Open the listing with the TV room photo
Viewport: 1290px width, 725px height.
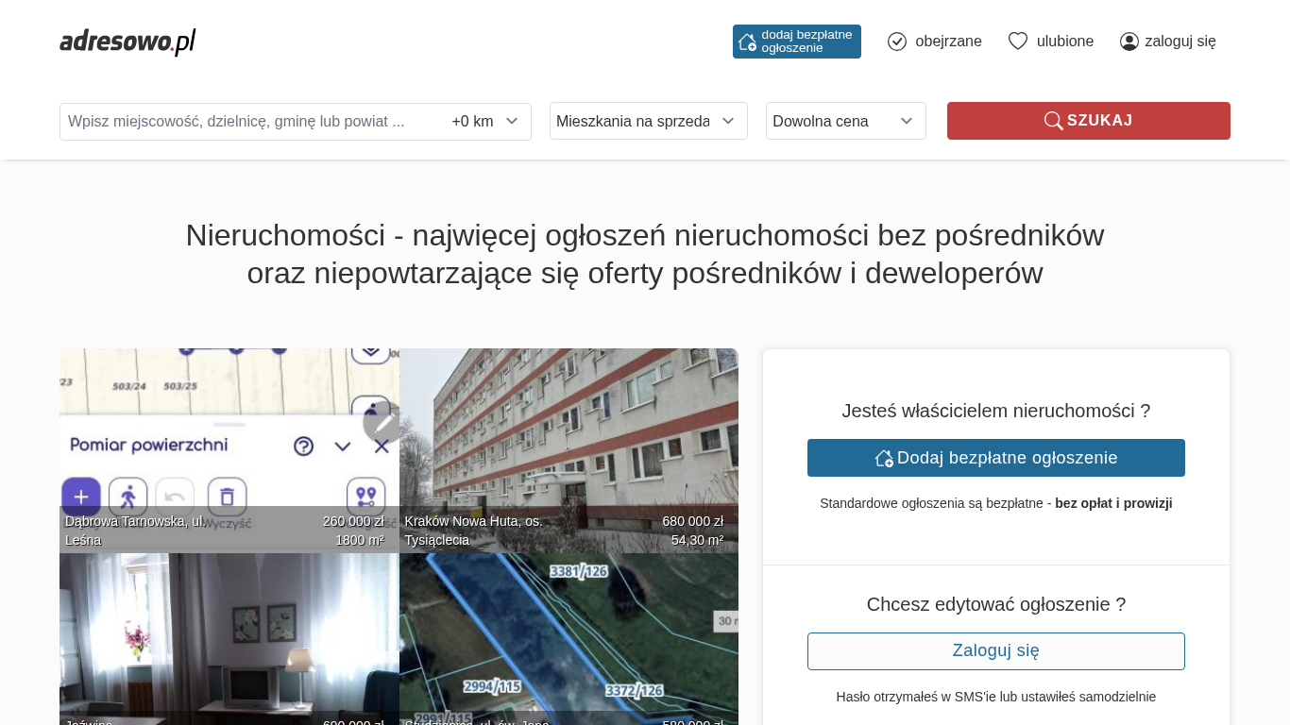pos(229,637)
